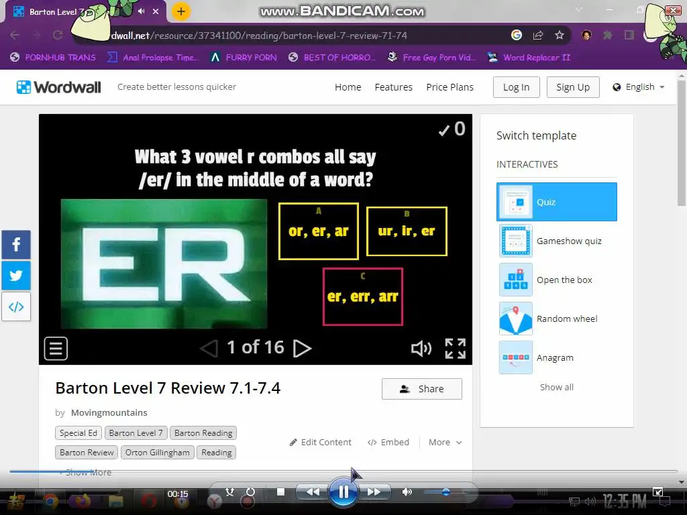
Task: Click the Barton Review tag
Action: 87,453
